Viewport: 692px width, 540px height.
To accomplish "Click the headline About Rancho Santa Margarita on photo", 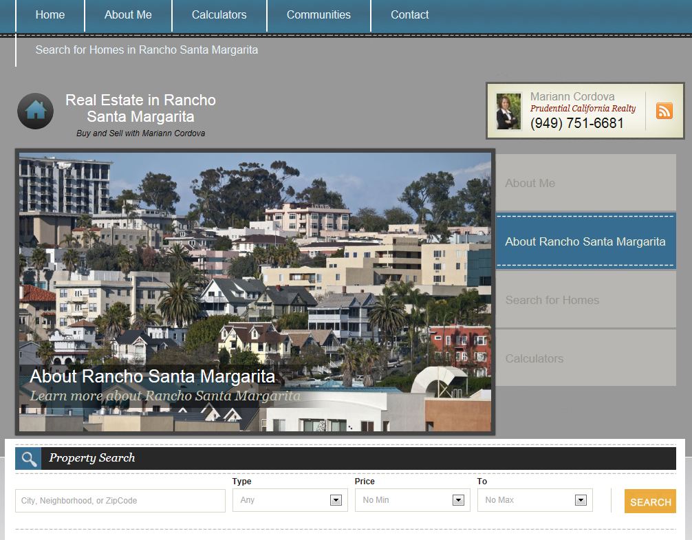I will coord(152,376).
